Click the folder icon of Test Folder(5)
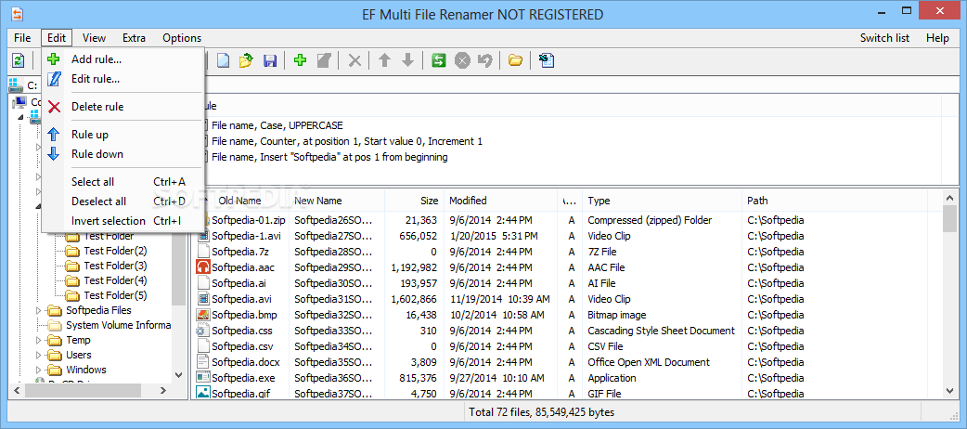This screenshot has width=967, height=429. click(72, 295)
